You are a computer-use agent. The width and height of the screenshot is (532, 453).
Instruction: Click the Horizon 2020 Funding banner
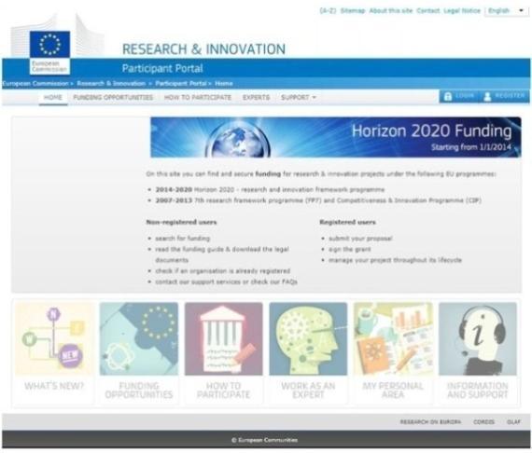[336, 137]
